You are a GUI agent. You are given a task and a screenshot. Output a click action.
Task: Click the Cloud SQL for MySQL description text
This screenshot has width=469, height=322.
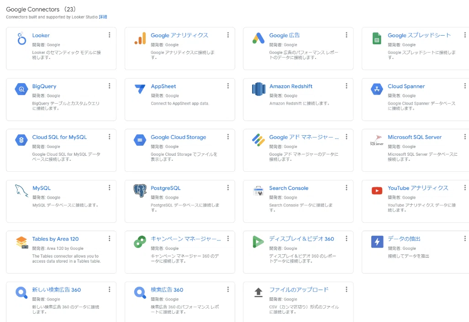66,157
